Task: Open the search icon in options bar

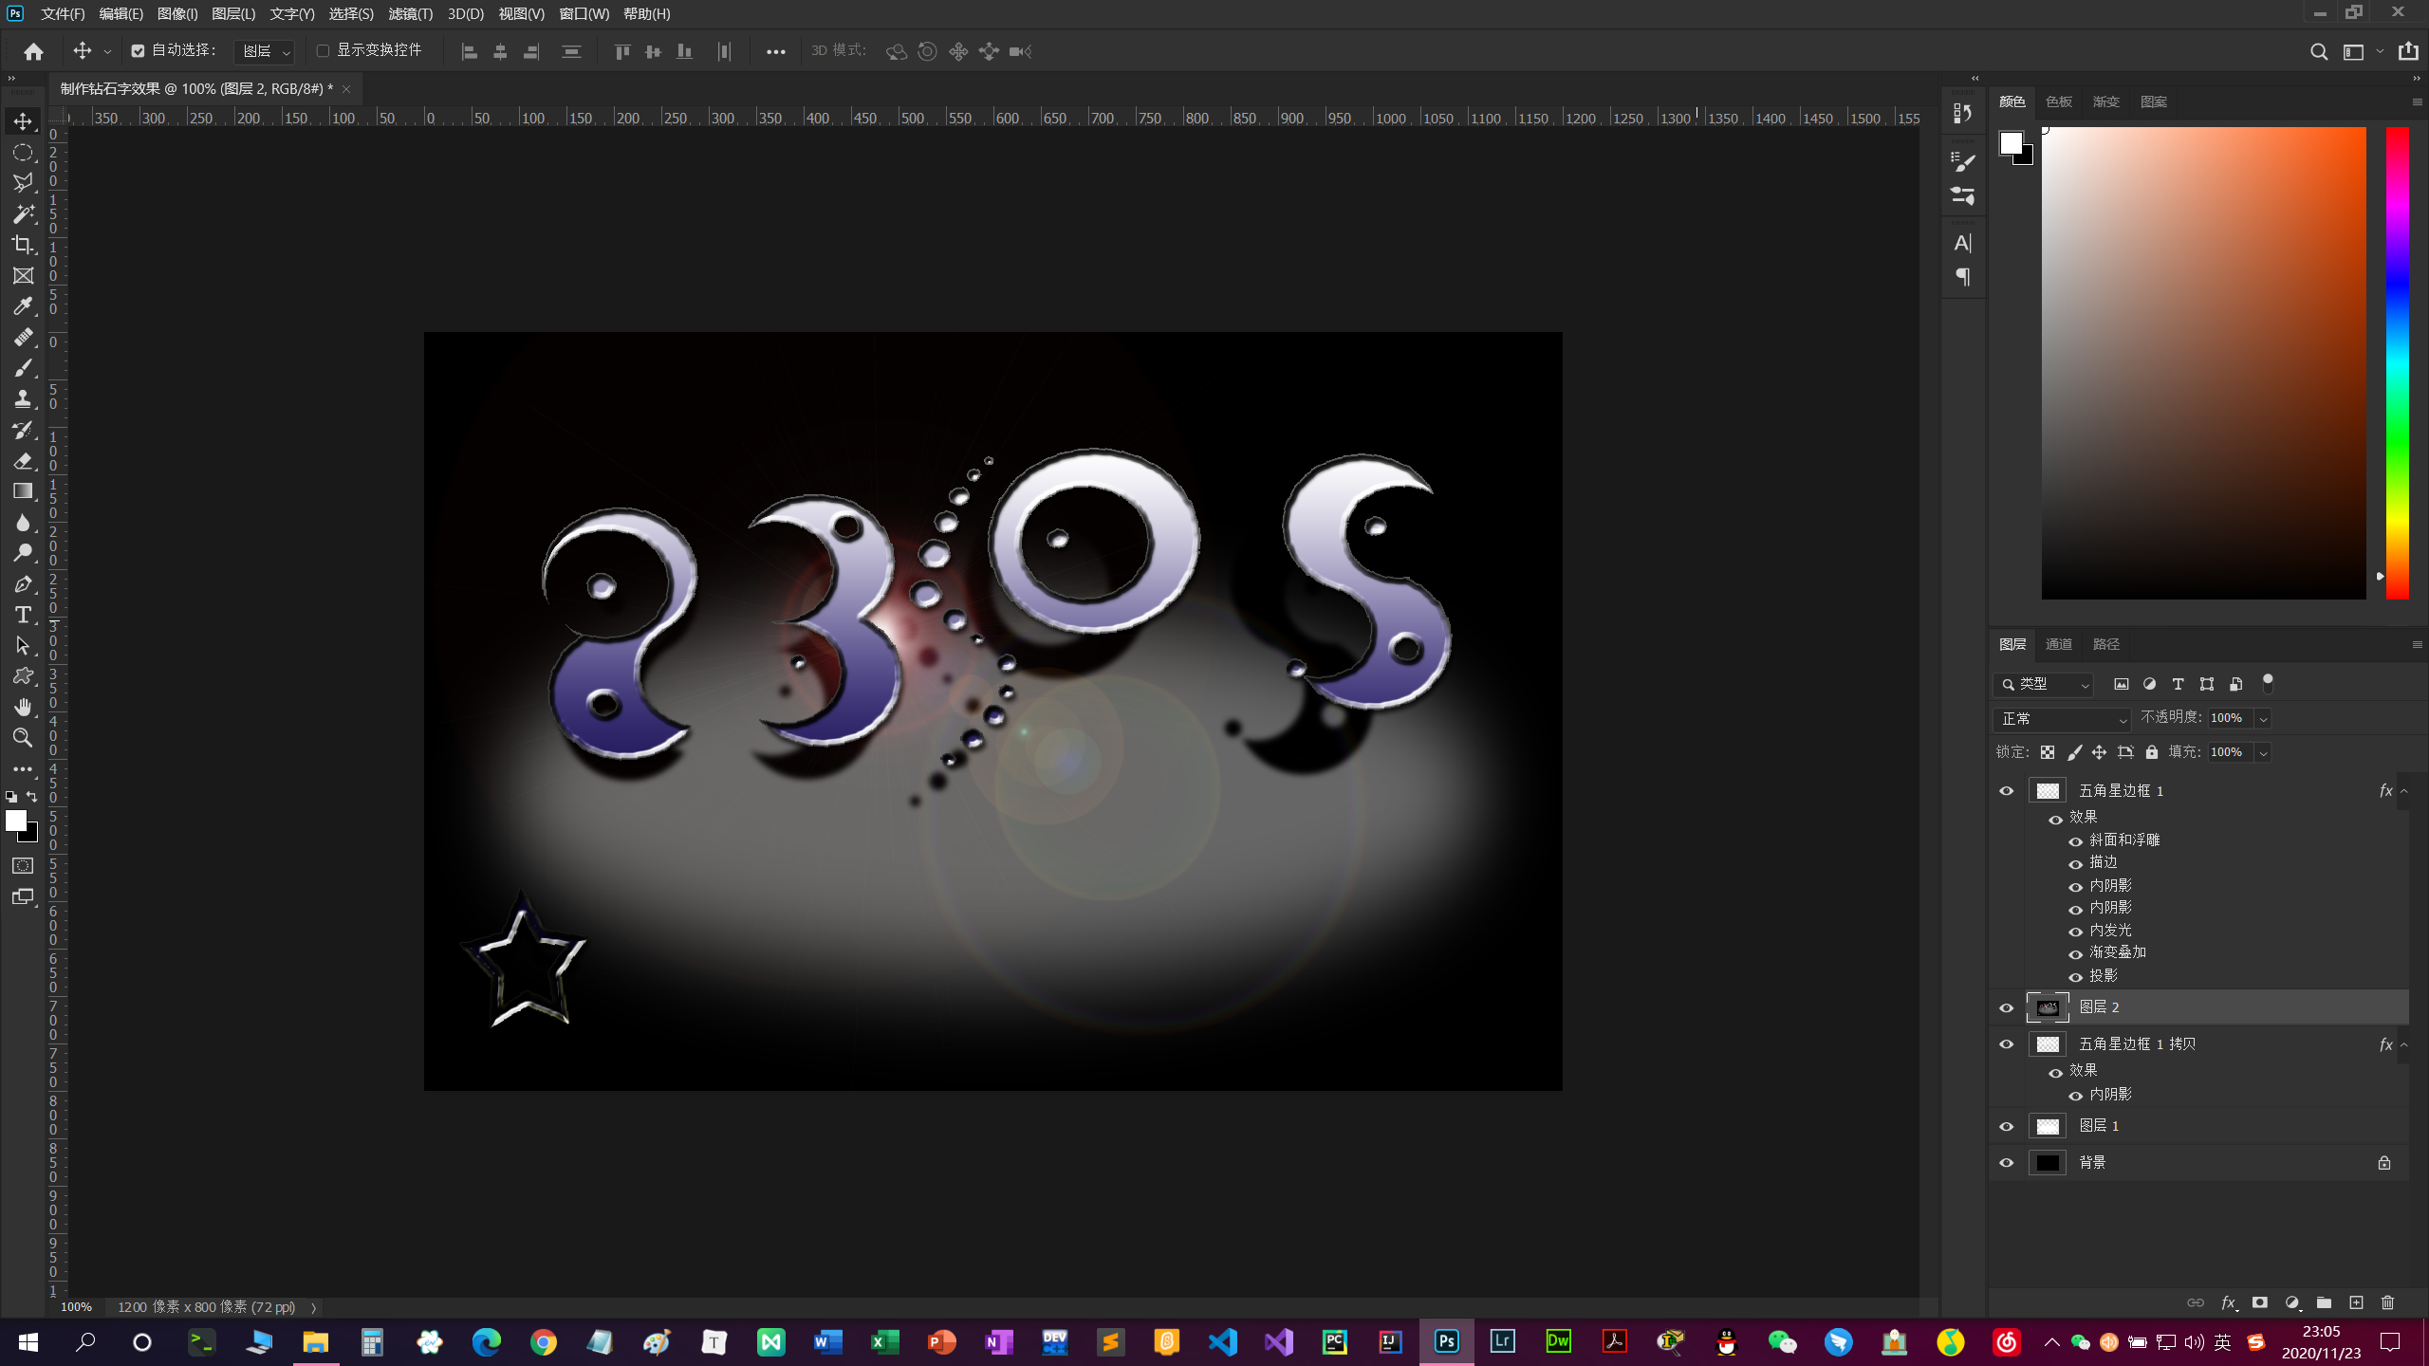Action: pos(2318,51)
